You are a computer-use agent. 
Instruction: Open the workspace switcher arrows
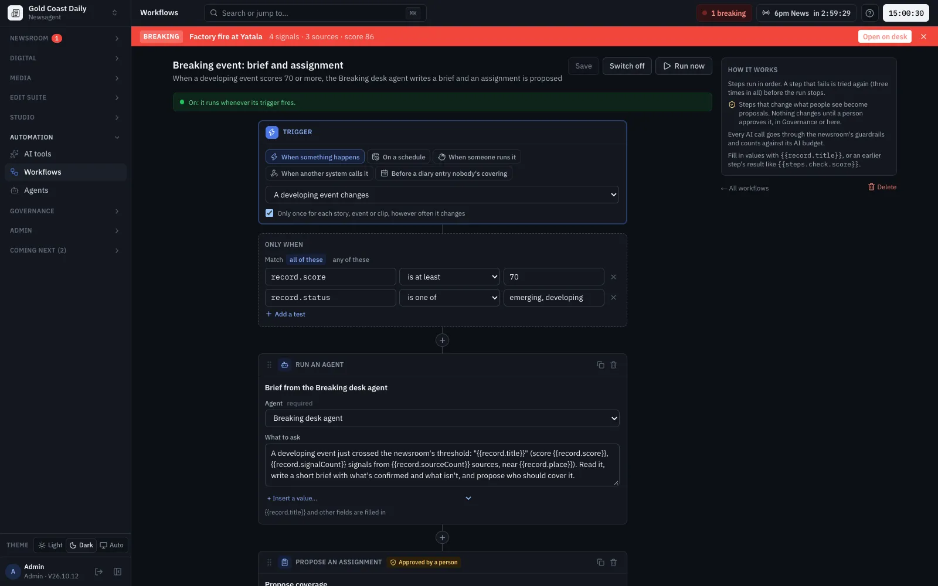tap(115, 13)
